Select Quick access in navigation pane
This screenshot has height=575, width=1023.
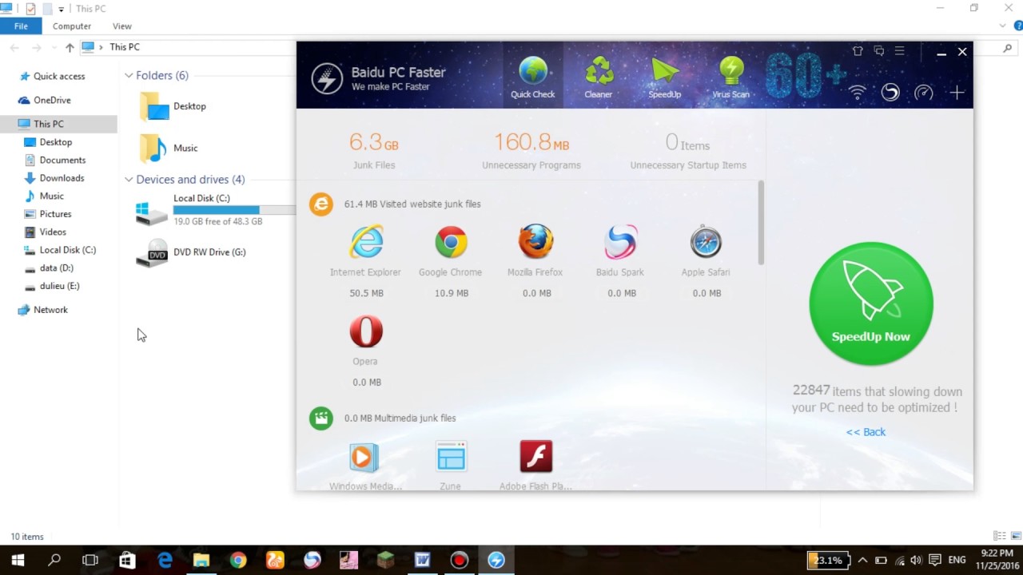[59, 76]
